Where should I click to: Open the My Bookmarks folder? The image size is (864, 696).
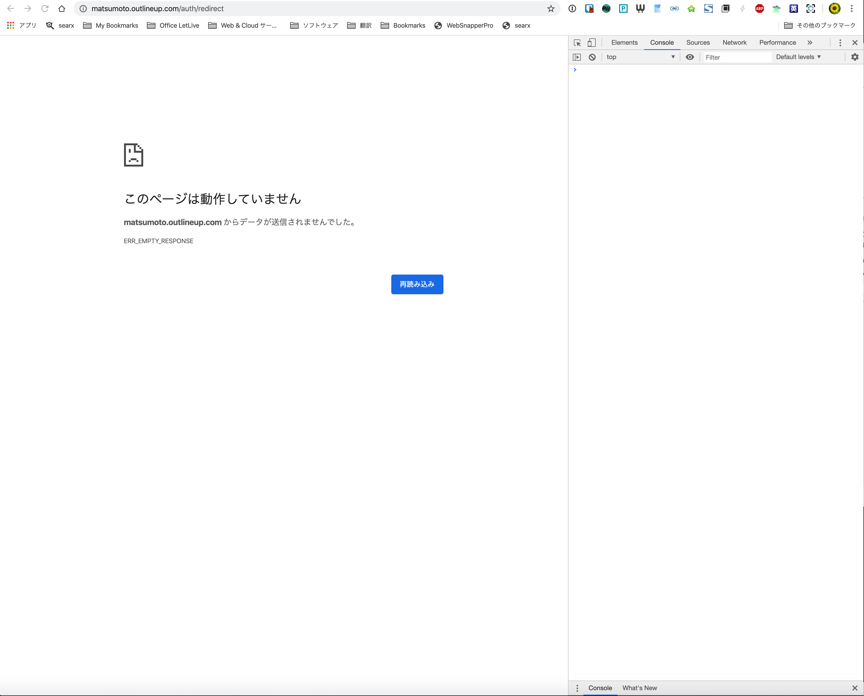pyautogui.click(x=111, y=25)
